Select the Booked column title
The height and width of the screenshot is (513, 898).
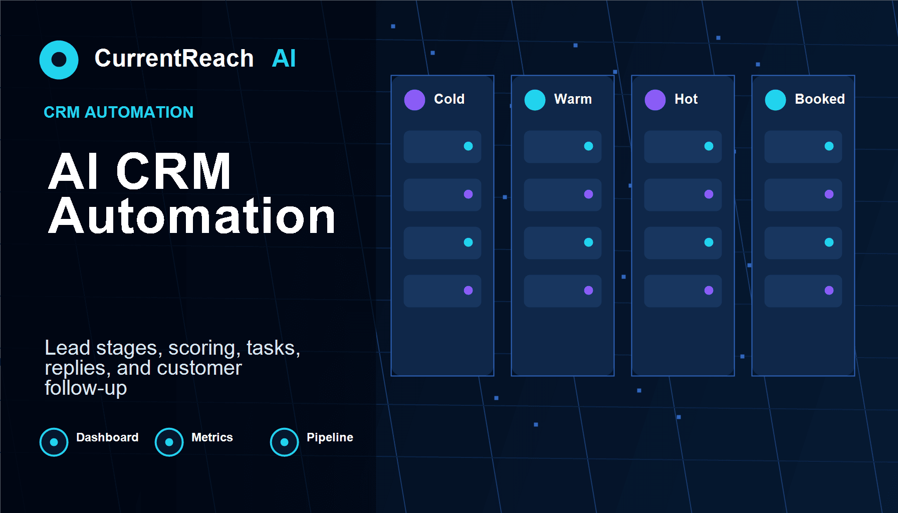click(x=820, y=99)
